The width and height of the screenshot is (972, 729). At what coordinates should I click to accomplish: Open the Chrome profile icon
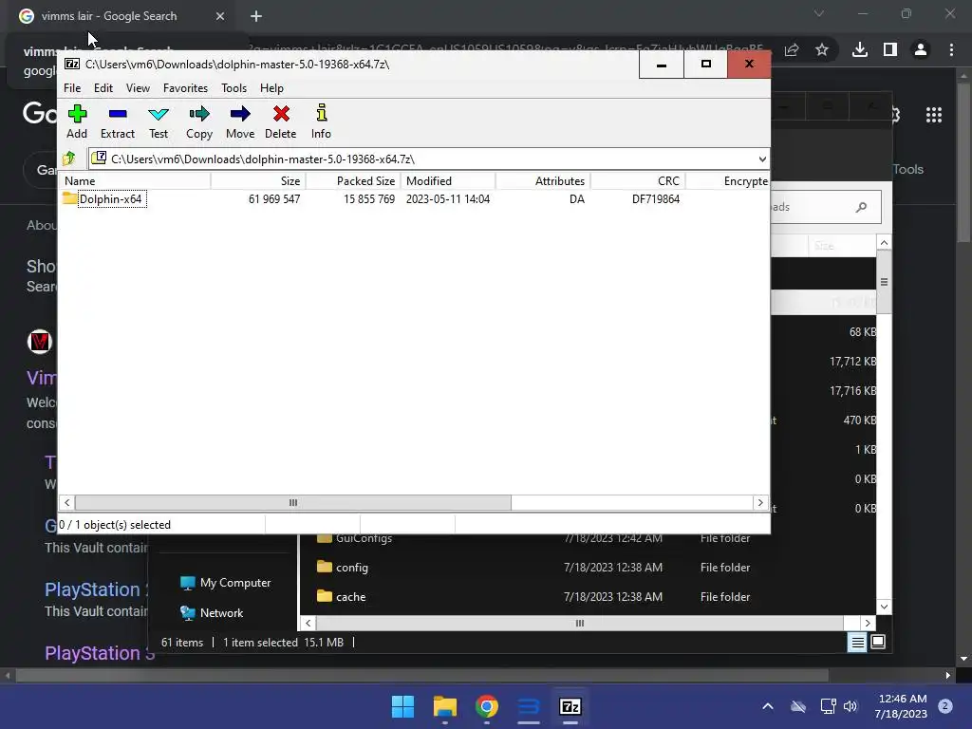(x=921, y=49)
